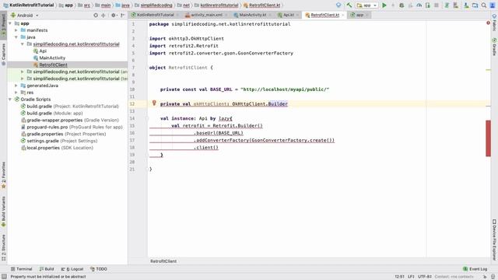Click the lightbulb quick-fix on line 12
The height and width of the screenshot is (280, 498).
[x=154, y=103]
